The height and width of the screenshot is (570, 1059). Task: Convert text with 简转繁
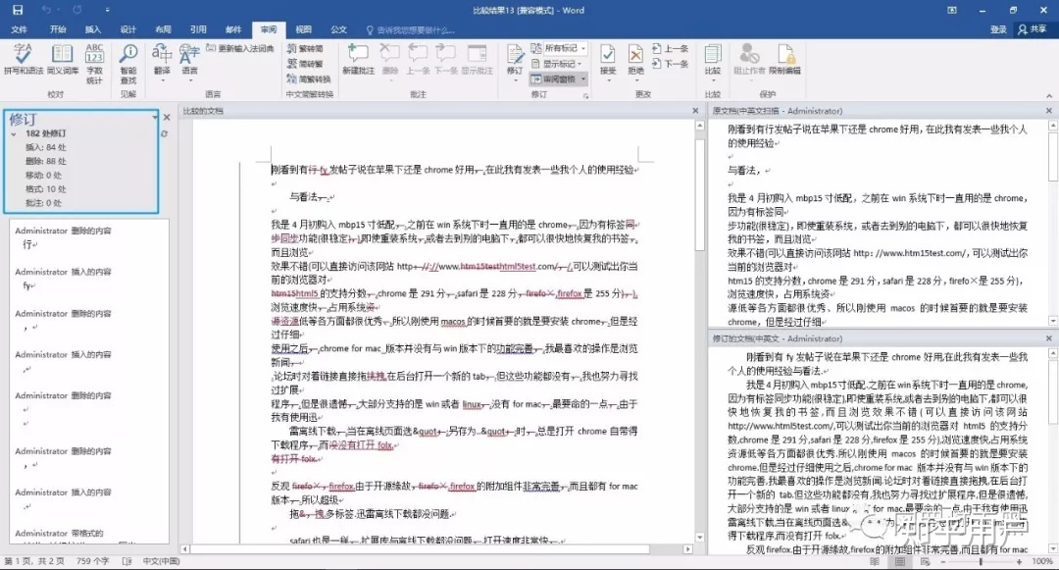(x=305, y=64)
